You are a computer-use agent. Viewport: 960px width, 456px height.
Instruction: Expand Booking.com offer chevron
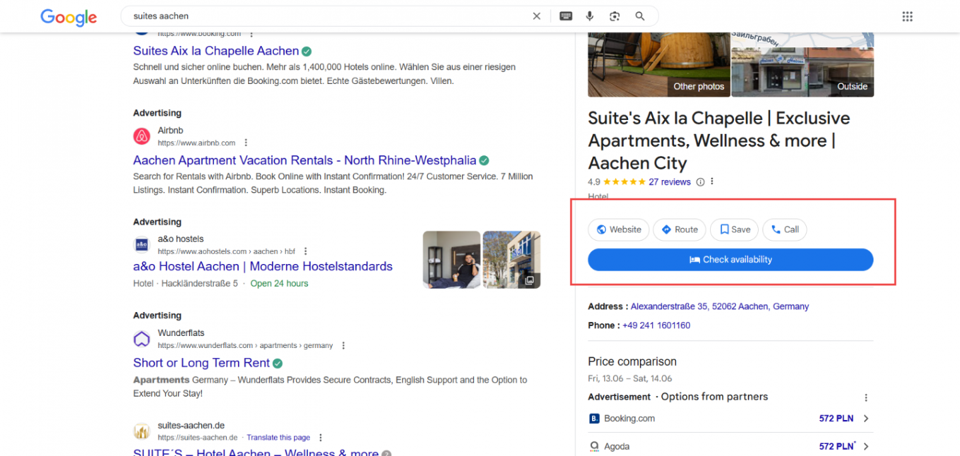[866, 419]
